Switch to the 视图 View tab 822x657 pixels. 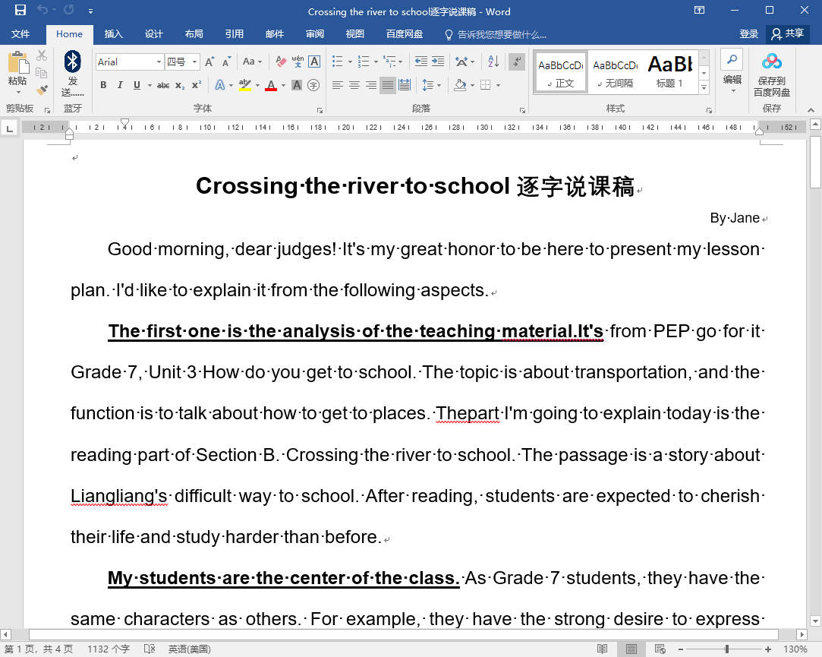click(355, 34)
